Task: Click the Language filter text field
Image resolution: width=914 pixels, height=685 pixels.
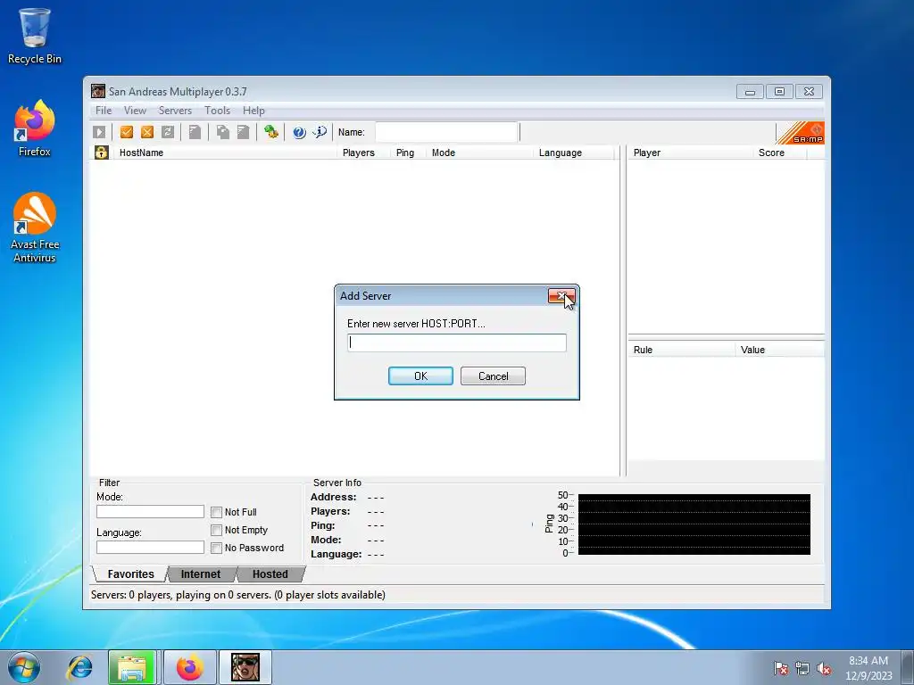Action: (x=150, y=547)
